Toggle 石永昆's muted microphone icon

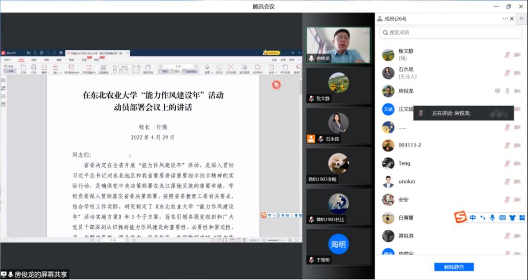(x=507, y=73)
